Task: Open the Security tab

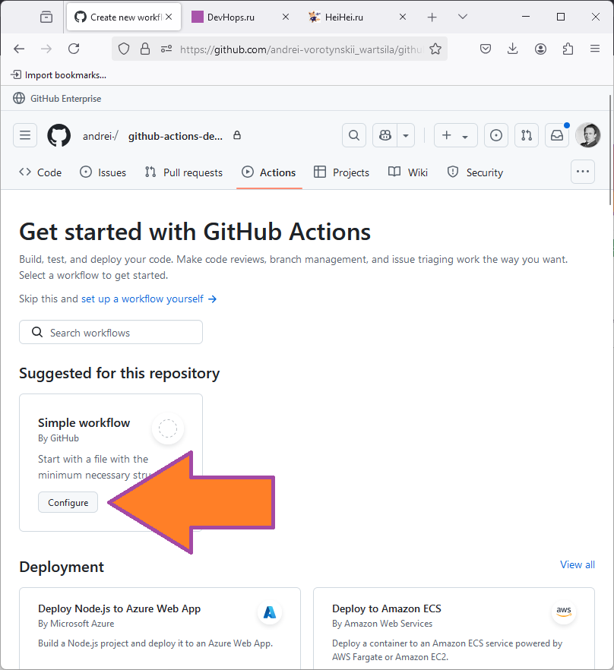Action: tap(475, 172)
